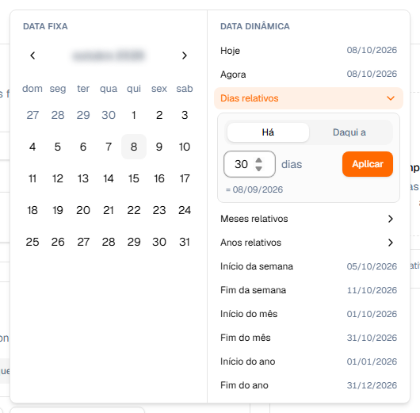This screenshot has height=413, width=420.
Task: Select day 8 in calendar
Action: pos(134,147)
